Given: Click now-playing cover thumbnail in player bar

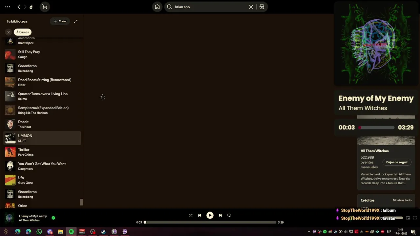Looking at the screenshot, I should [x=9, y=218].
